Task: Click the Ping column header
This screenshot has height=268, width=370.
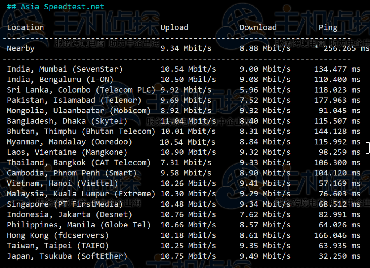Action: [328, 27]
